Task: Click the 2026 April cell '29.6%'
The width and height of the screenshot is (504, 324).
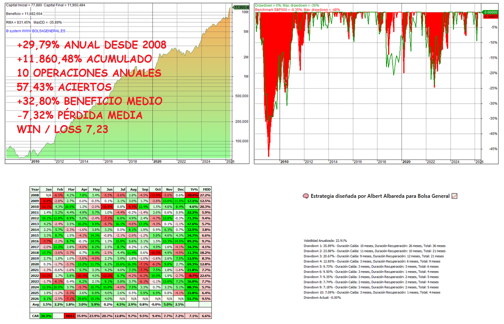Action: pyautogui.click(x=81, y=299)
